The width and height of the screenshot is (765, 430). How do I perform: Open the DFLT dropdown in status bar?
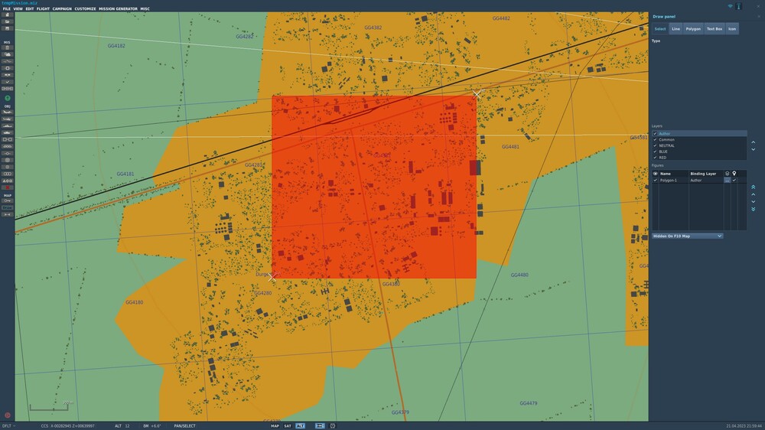tap(8, 425)
